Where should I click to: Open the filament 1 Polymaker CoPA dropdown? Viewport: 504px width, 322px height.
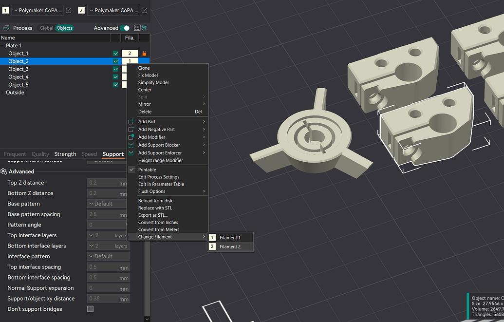click(37, 10)
